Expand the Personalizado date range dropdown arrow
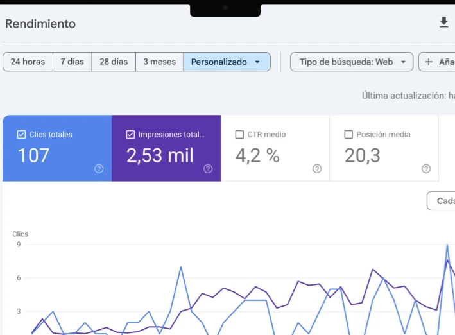Viewport: 455px width, 335px height. pos(257,62)
